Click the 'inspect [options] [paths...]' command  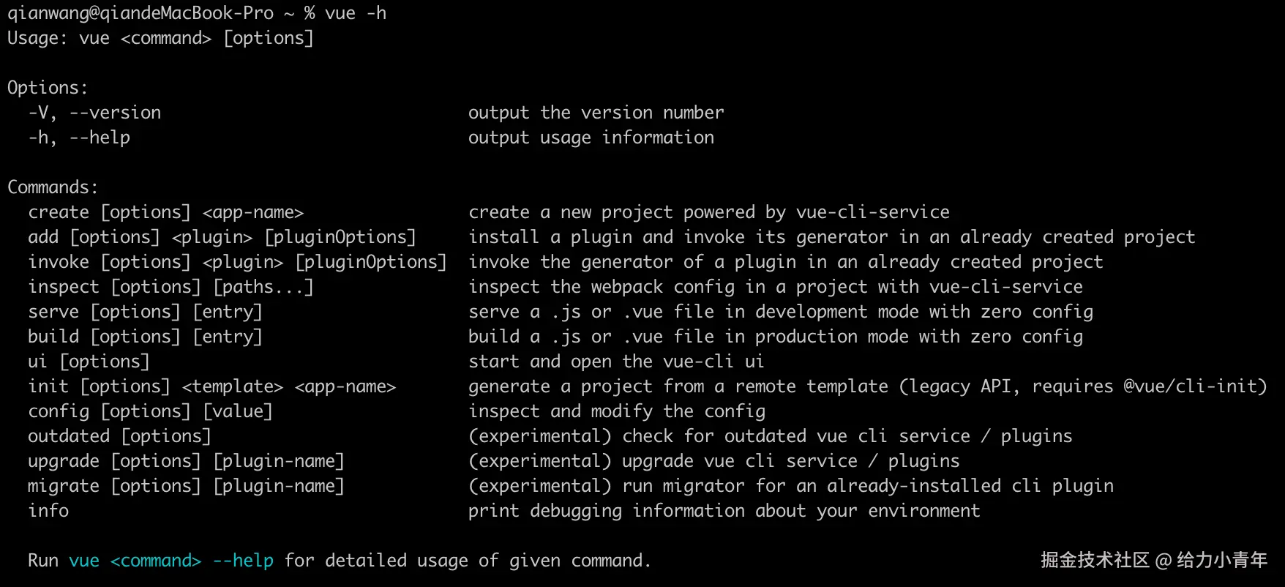pos(171,287)
